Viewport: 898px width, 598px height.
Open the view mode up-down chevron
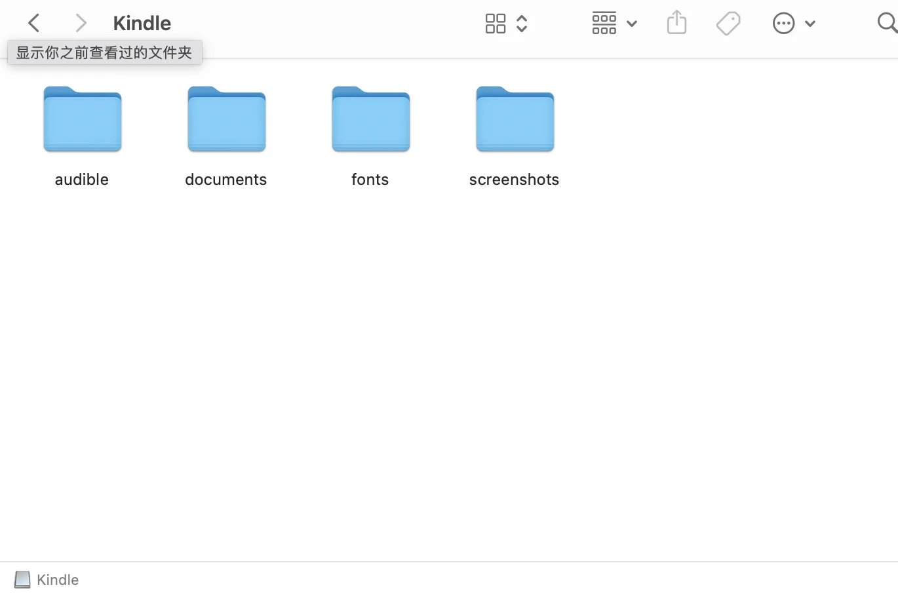click(x=522, y=24)
